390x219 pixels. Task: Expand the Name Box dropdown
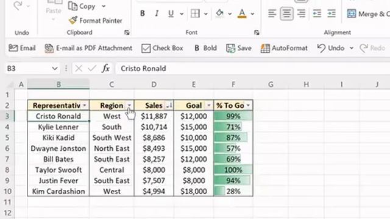pos(55,69)
